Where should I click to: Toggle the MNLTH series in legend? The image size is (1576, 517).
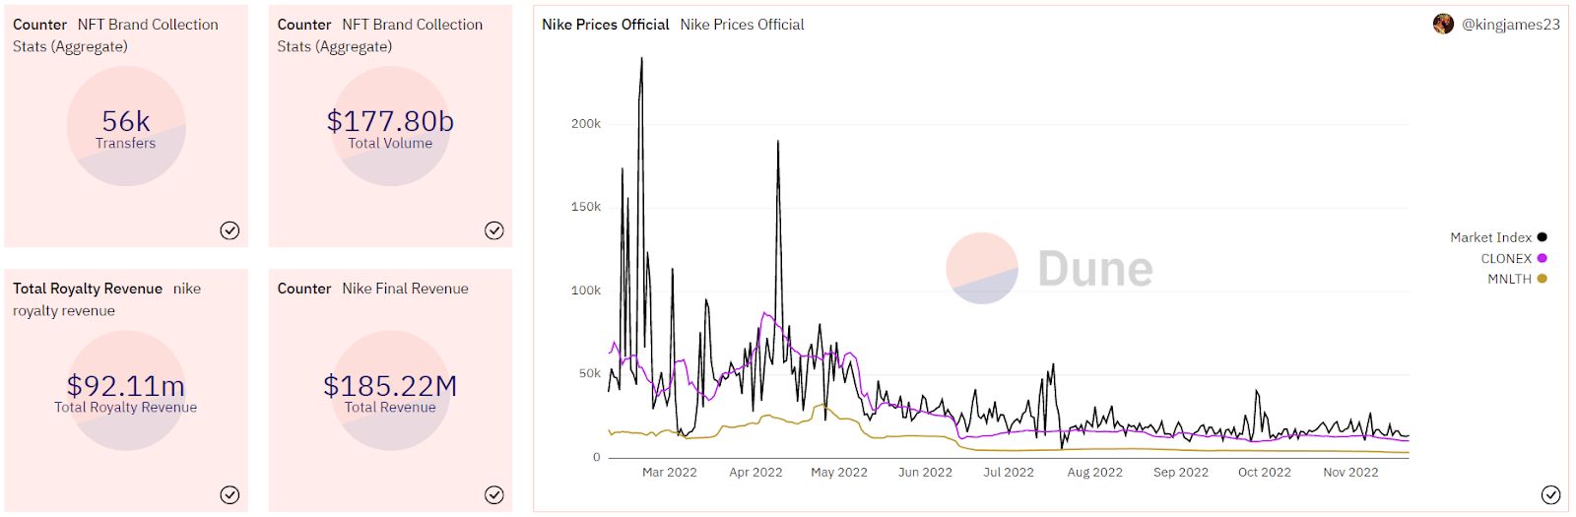pos(1509,279)
